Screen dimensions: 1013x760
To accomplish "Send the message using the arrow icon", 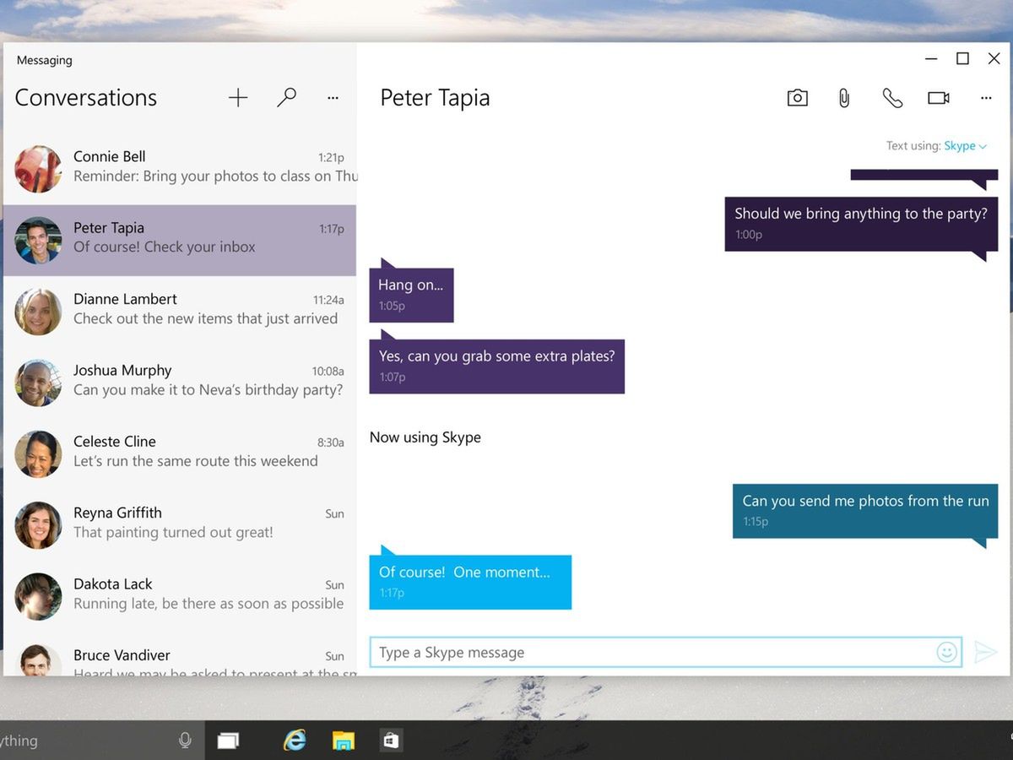I will (986, 652).
